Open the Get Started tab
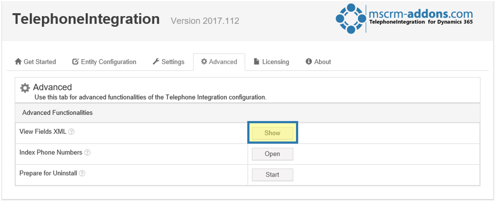Image resolution: width=496 pixels, height=202 pixels. 36,62
